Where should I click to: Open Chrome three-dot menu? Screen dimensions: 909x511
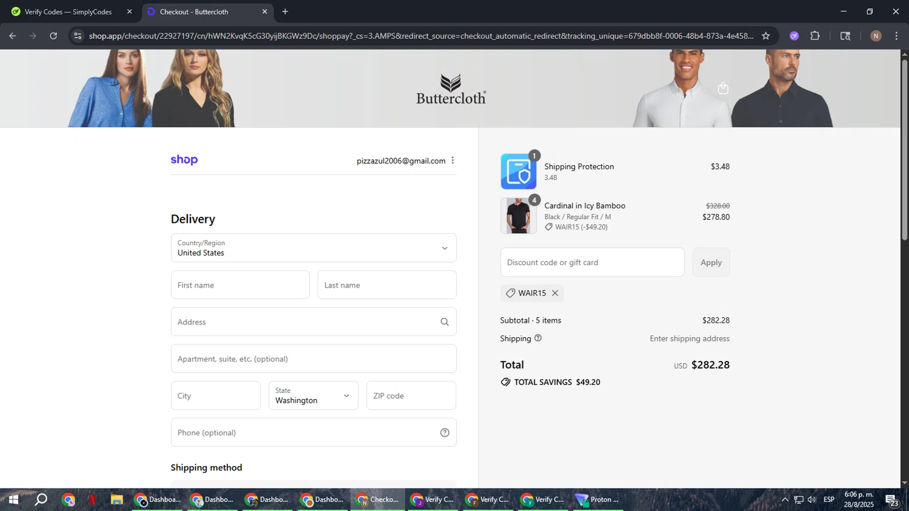coord(896,36)
